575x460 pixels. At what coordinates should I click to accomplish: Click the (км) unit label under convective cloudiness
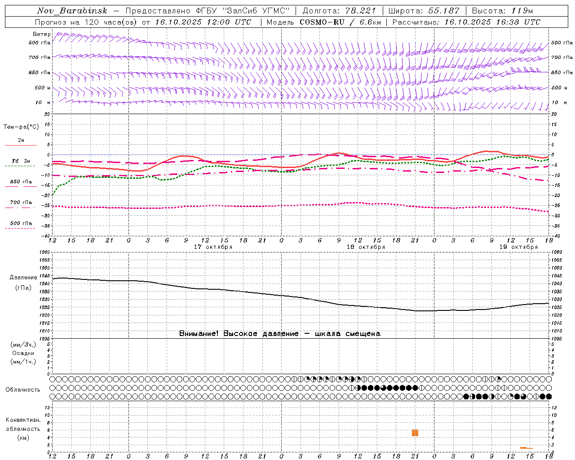pyautogui.click(x=23, y=438)
